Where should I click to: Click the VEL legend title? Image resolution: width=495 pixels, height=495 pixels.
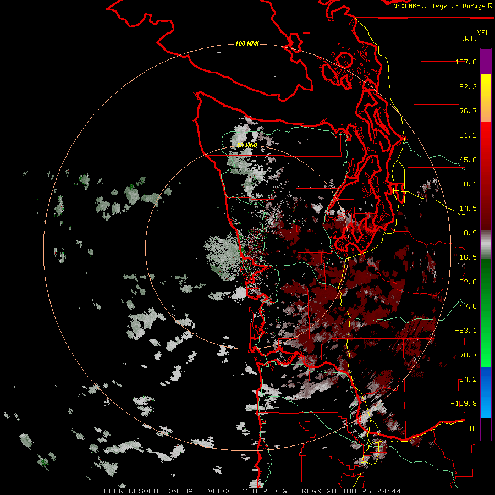[x=483, y=33]
